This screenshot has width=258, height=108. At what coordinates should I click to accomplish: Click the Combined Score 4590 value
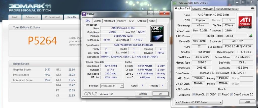pos(48,80)
